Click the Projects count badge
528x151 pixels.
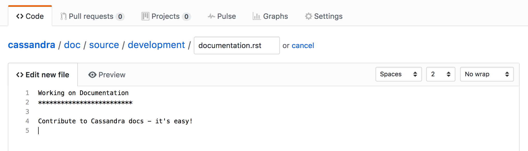click(x=186, y=16)
